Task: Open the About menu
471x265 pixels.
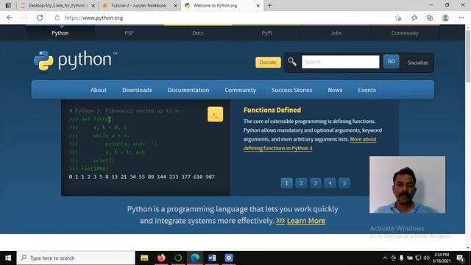Action: [x=99, y=90]
